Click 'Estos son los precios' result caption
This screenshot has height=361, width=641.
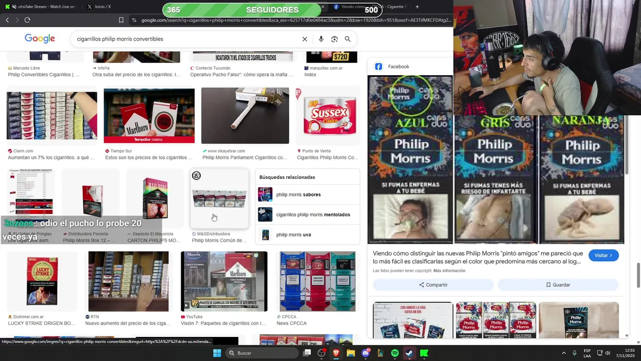[149, 157]
